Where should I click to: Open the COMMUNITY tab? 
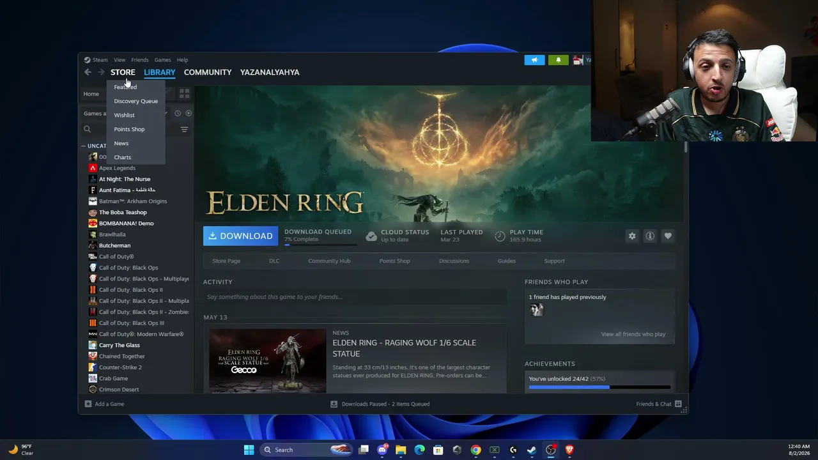pos(208,72)
